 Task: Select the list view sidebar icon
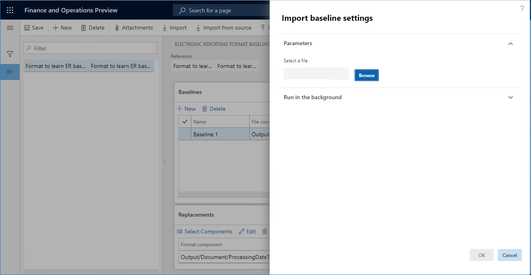[10, 72]
